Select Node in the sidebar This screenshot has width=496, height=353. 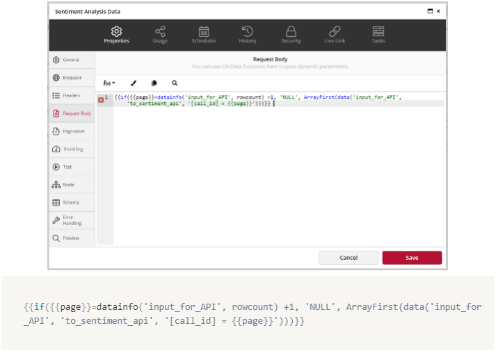pyautogui.click(x=72, y=185)
